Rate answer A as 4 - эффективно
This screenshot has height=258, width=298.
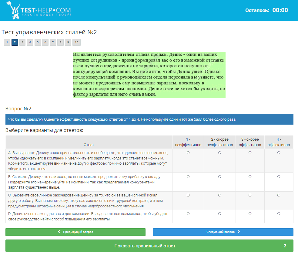pos(279,153)
